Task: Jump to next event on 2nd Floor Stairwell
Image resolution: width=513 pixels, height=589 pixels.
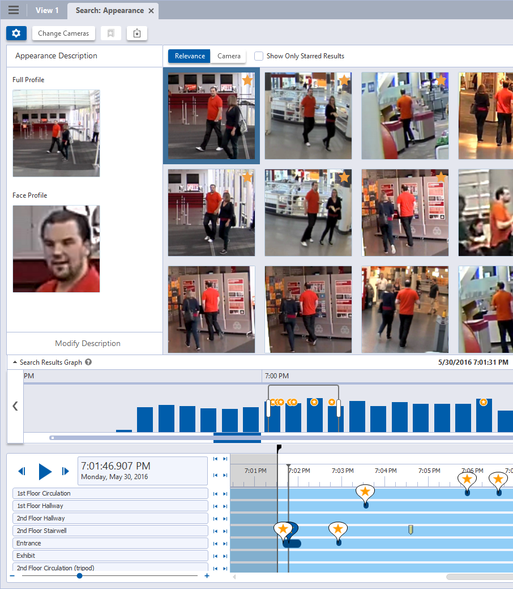Action: click(x=225, y=531)
